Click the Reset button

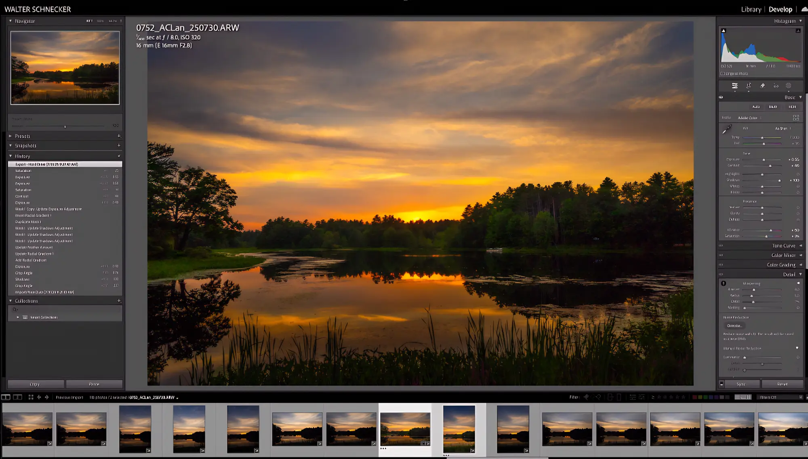[x=782, y=384]
